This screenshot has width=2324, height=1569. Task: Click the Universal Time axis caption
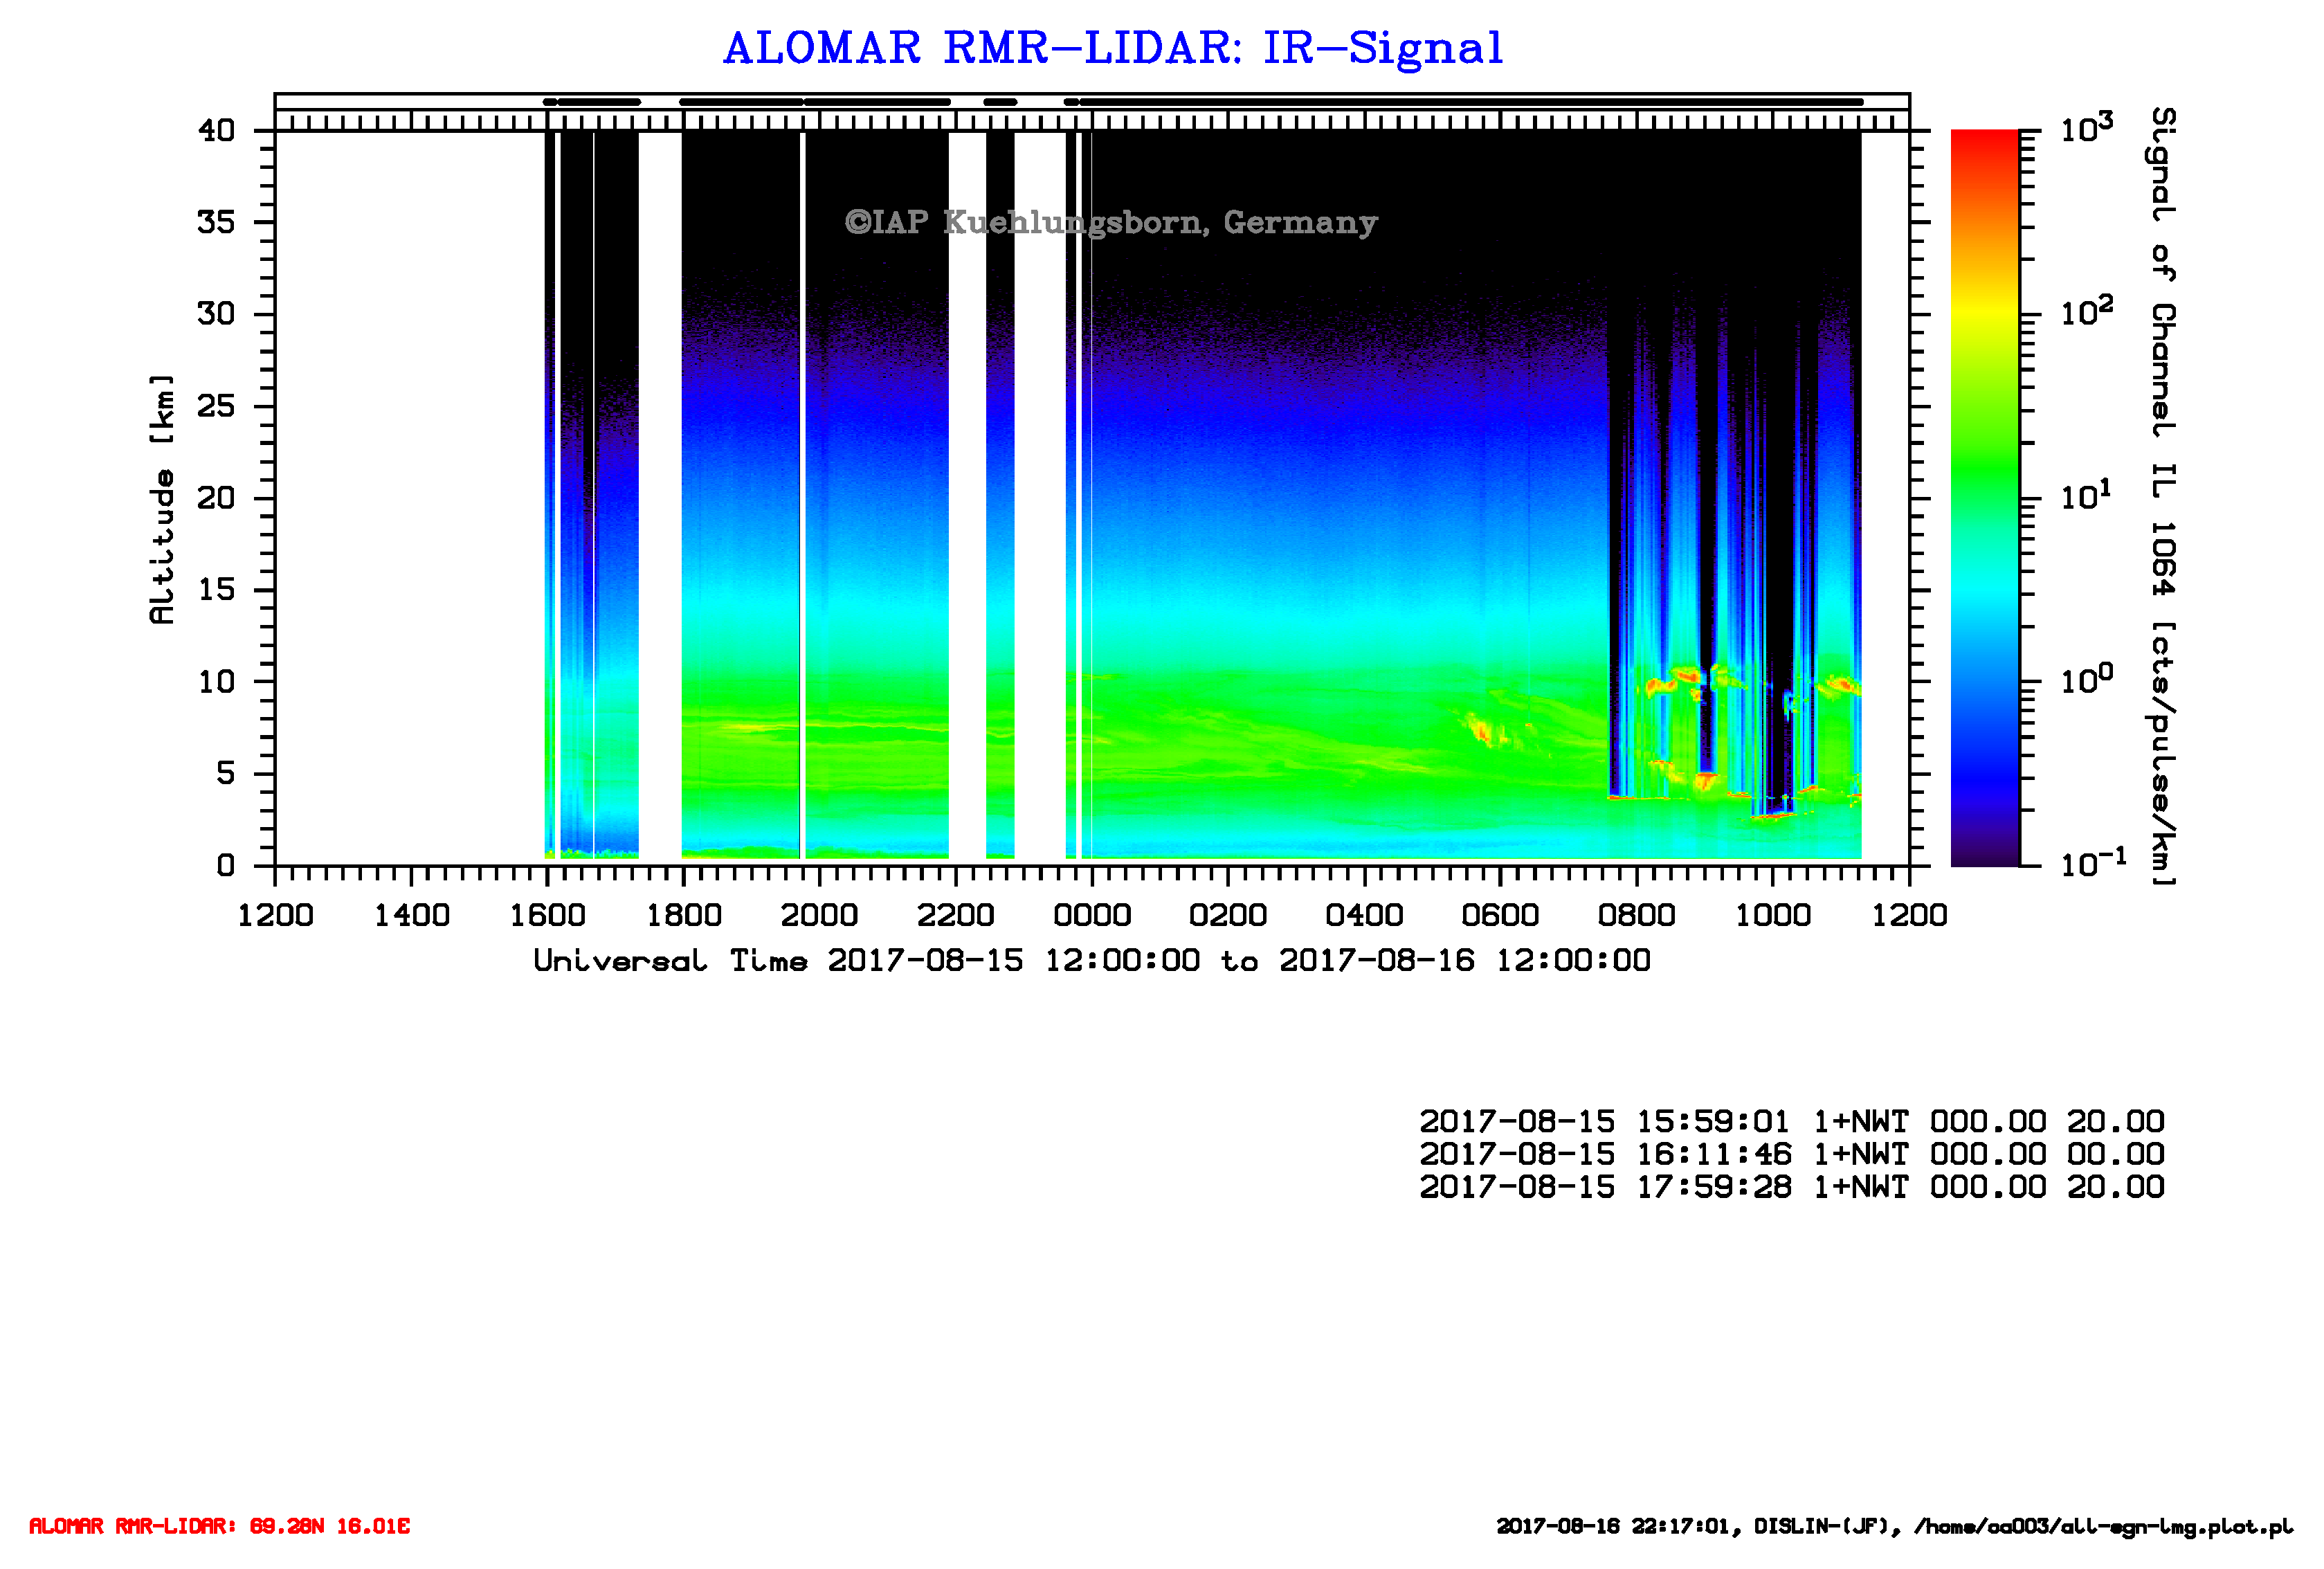pyautogui.click(x=1091, y=961)
